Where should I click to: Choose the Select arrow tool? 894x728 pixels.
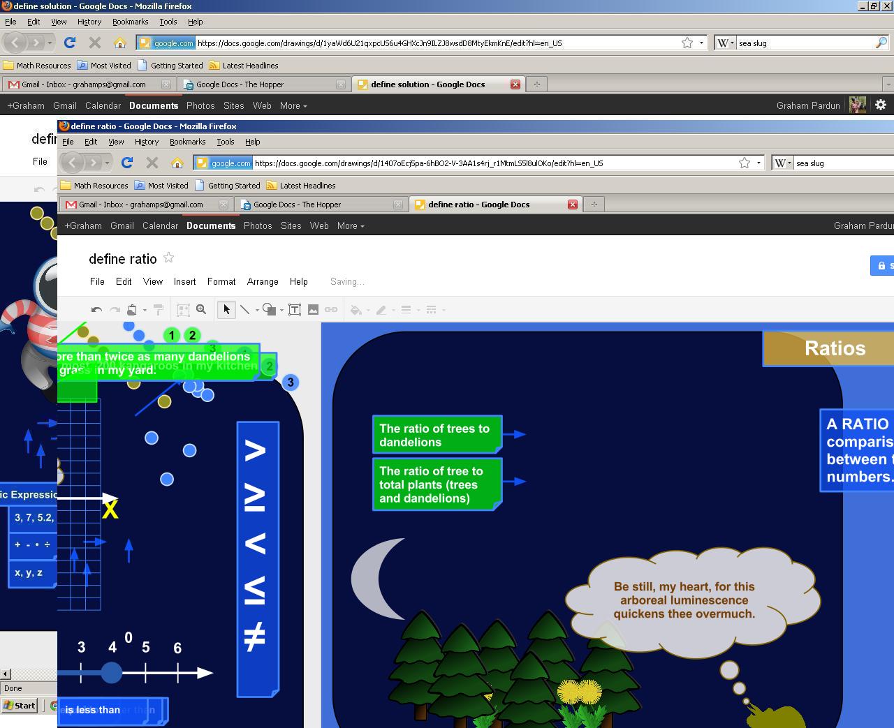[x=226, y=309]
